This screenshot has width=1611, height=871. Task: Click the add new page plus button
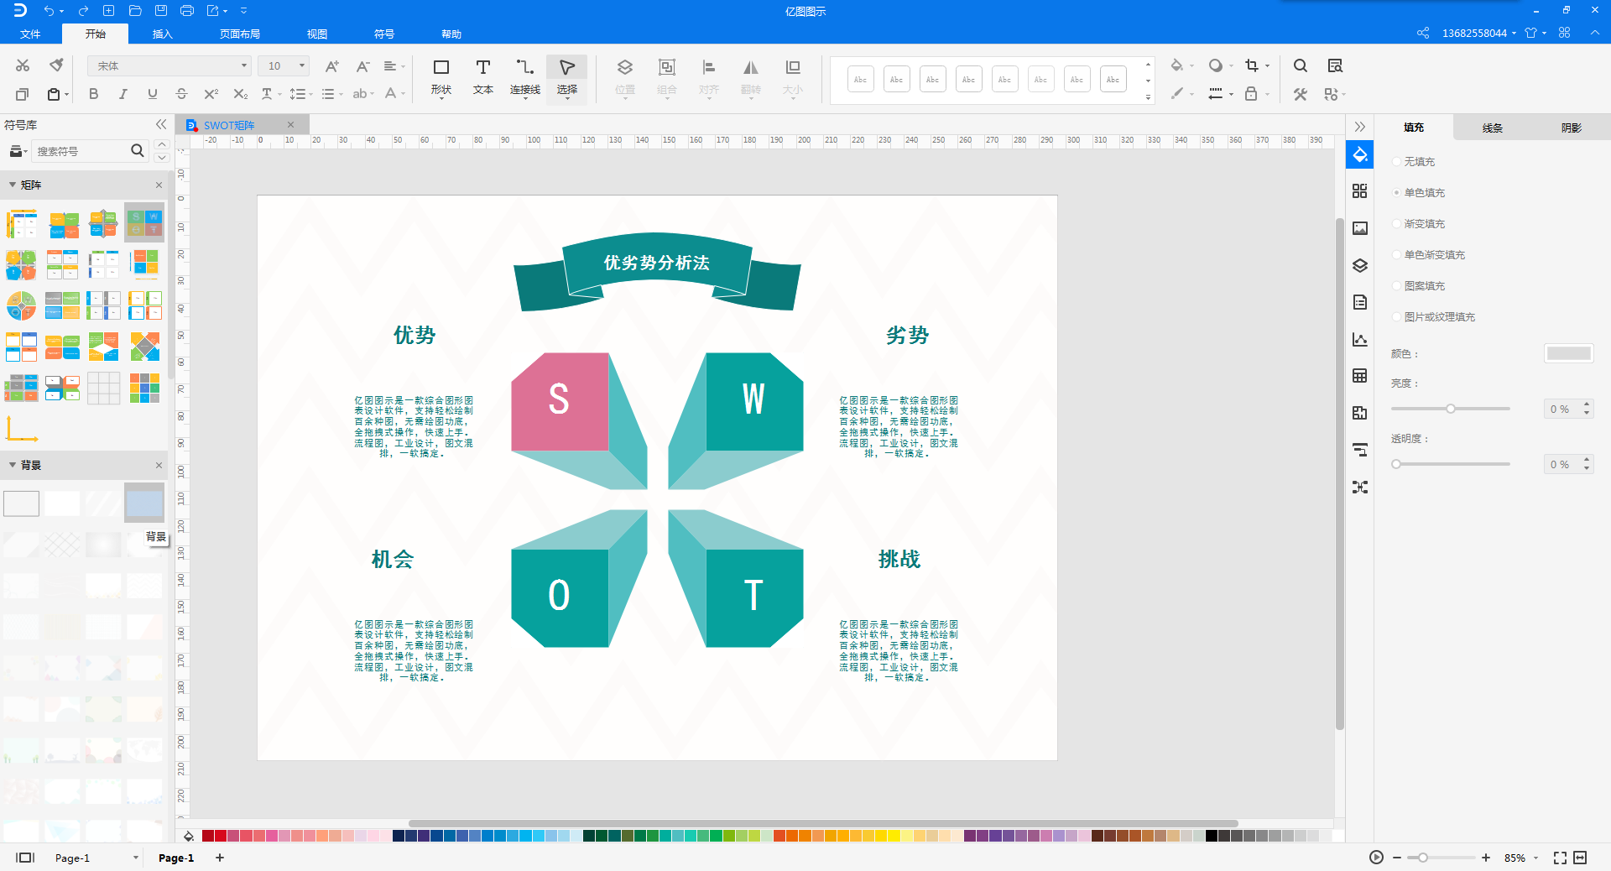click(x=220, y=858)
